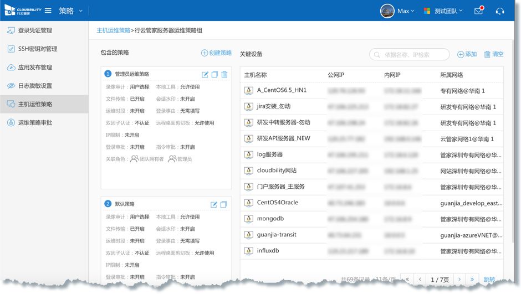Copy the 管理员运维策略 policy
521x294 pixels.
(x=214, y=74)
